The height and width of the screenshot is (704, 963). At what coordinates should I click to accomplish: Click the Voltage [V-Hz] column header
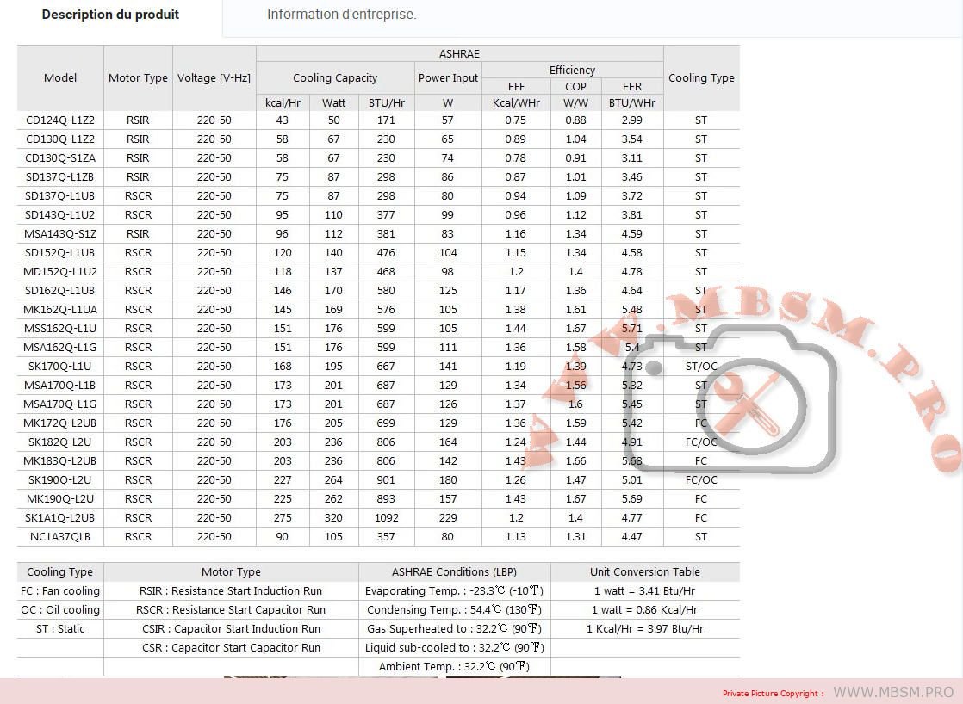coord(214,77)
